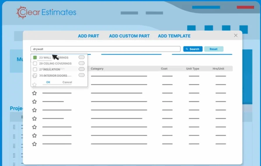This screenshot has width=261, height=166.
Task: Select the 27 INSULATION label
Action: (x=50, y=69)
